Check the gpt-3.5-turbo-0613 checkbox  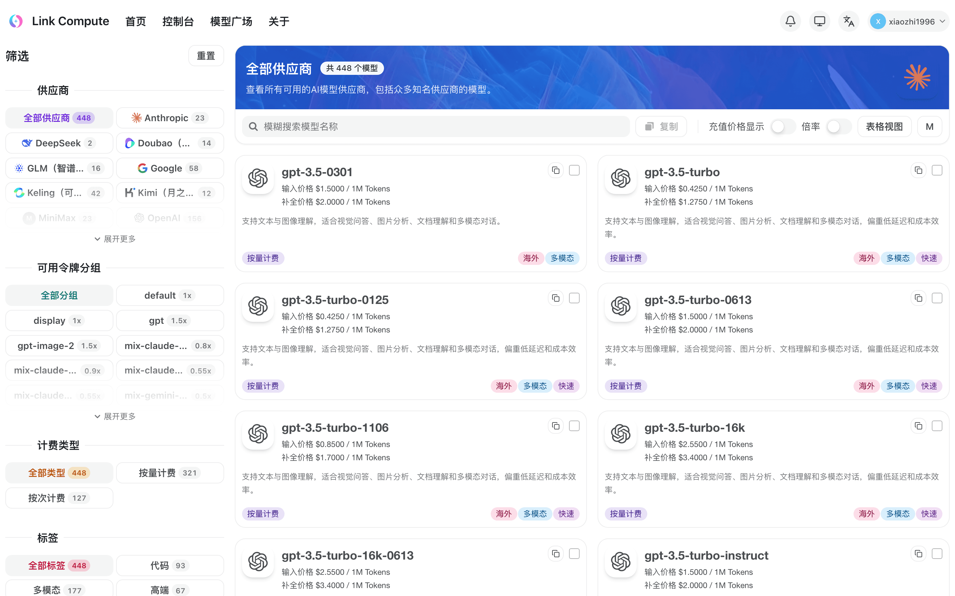click(937, 298)
